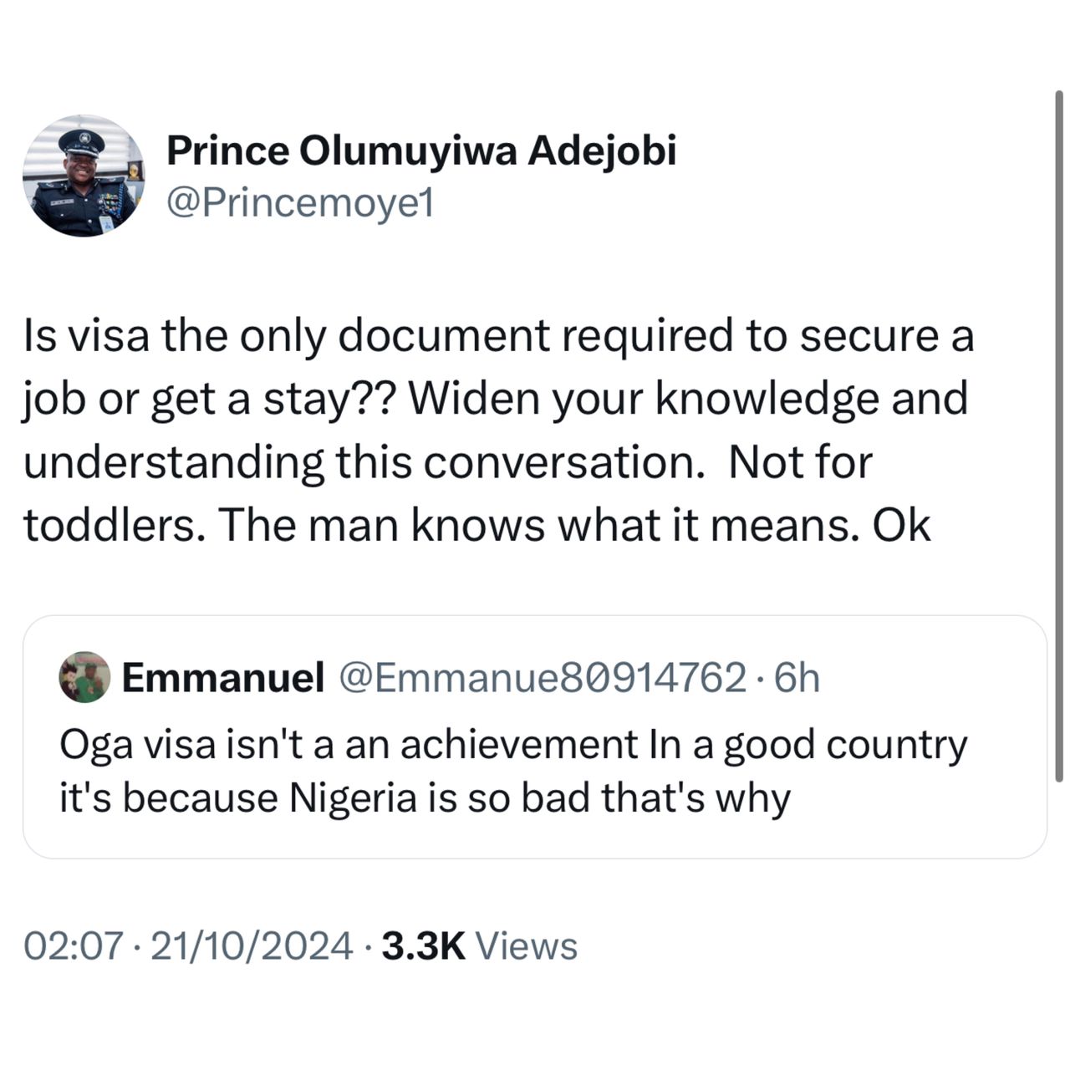Image resolution: width=1070 pixels, height=1070 pixels.
Task: Click the word "Nigeria" in the quoted tweet
Action: pyautogui.click(x=352, y=797)
